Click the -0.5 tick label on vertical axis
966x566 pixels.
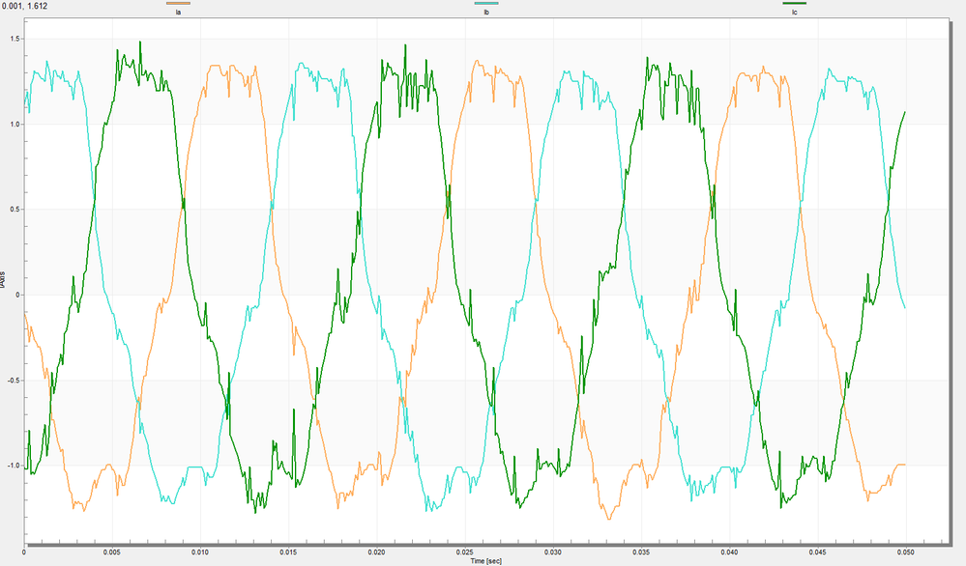pos(15,381)
